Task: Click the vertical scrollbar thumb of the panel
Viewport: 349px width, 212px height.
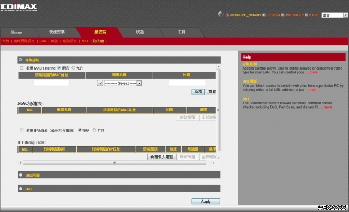Action: [218, 110]
